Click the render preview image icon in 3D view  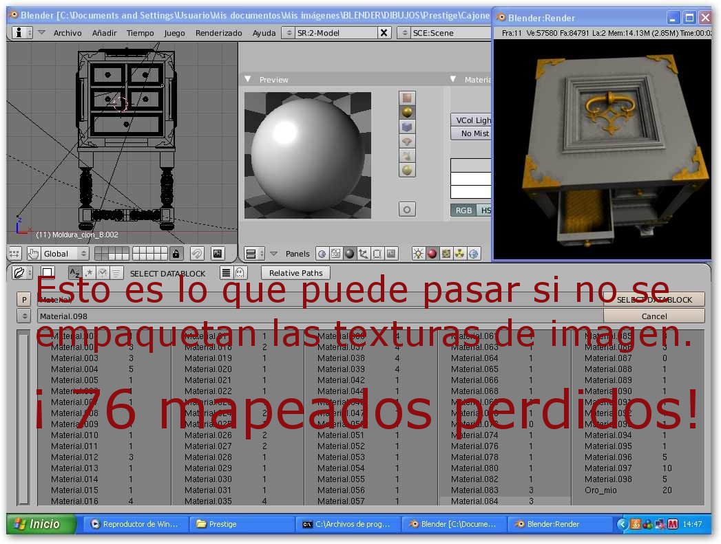point(218,253)
